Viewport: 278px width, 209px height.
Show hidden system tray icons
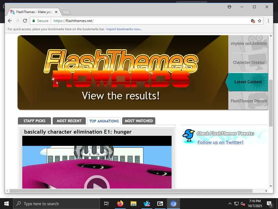pos(230,204)
